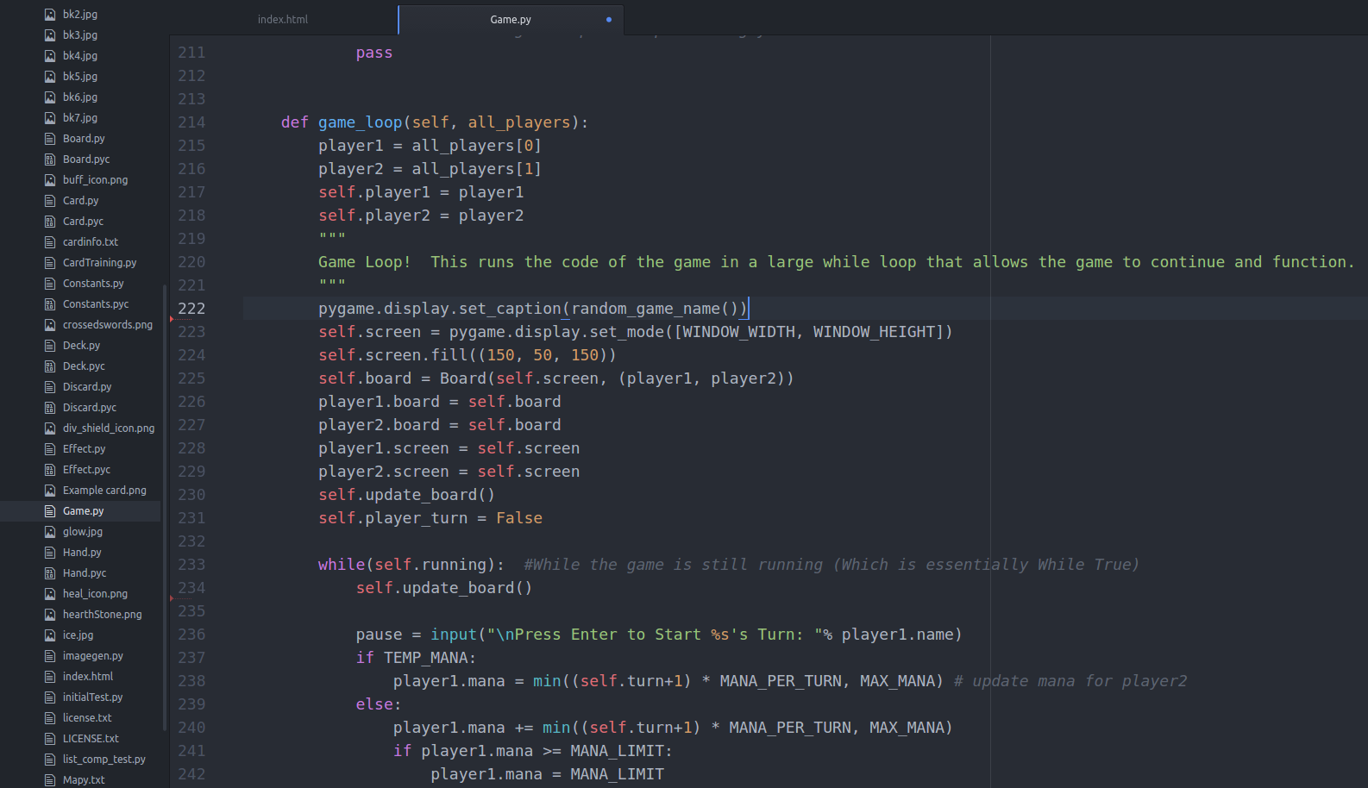Click the binary icon next to Hand.pyc

pyautogui.click(x=50, y=573)
